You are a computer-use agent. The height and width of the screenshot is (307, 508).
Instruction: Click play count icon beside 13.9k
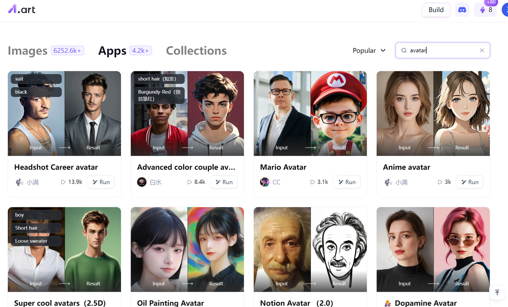pos(63,182)
